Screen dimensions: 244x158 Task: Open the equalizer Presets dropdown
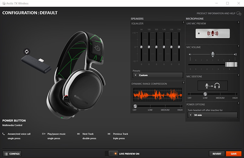(x=158, y=75)
